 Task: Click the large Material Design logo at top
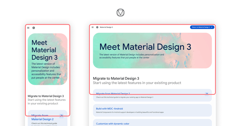point(120,13)
